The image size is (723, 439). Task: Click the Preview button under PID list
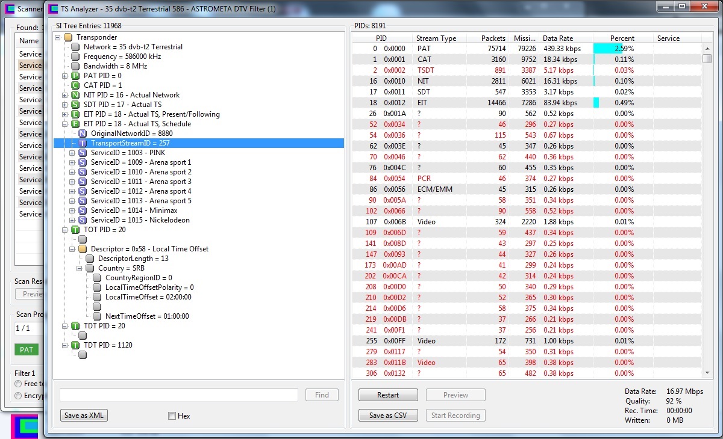tap(455, 395)
